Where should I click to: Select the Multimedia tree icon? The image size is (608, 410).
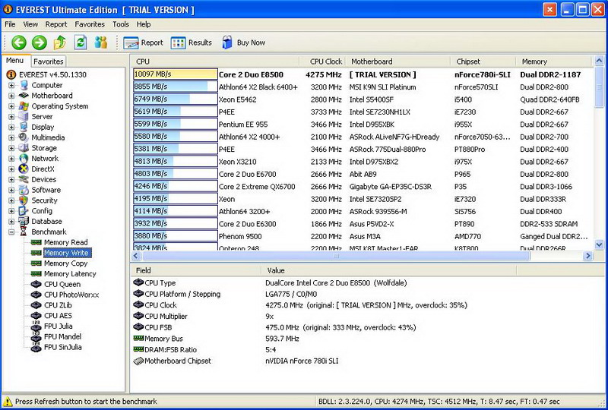[x=24, y=137]
